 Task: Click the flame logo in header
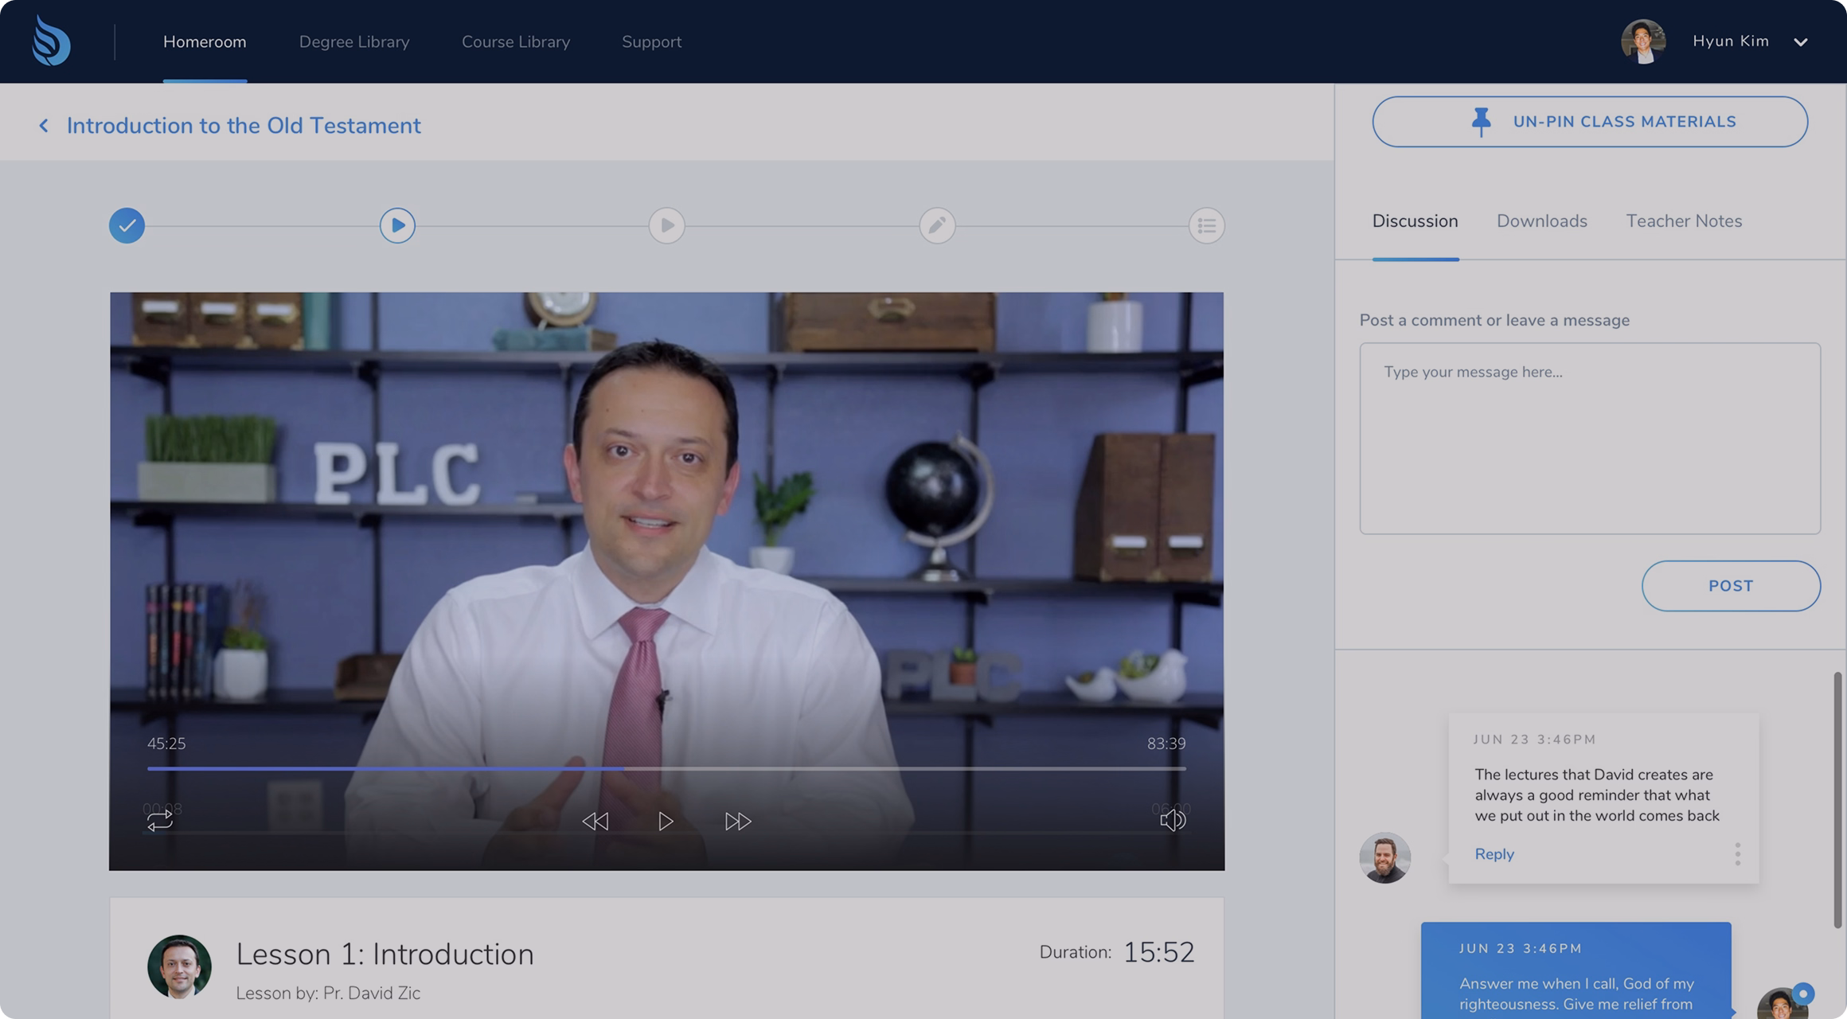[51, 41]
